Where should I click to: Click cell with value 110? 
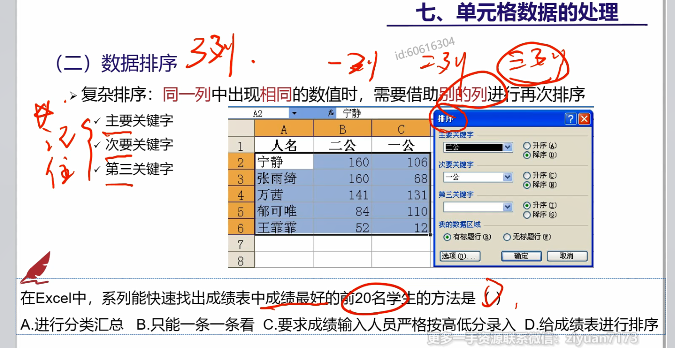coord(401,211)
